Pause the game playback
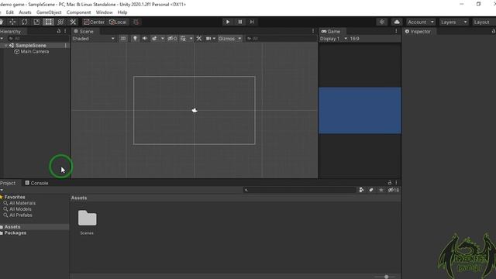This screenshot has width=496, height=279. click(x=240, y=22)
